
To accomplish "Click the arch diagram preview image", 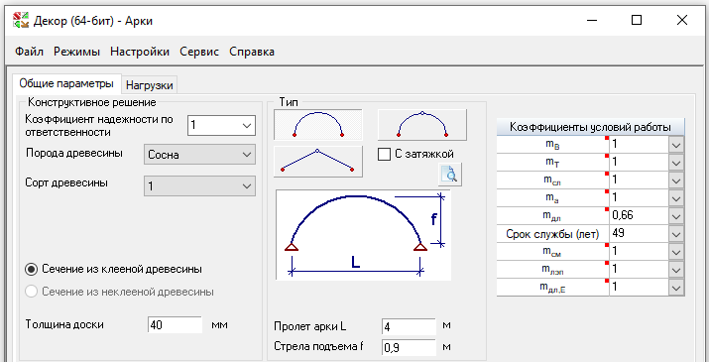I will [364, 235].
